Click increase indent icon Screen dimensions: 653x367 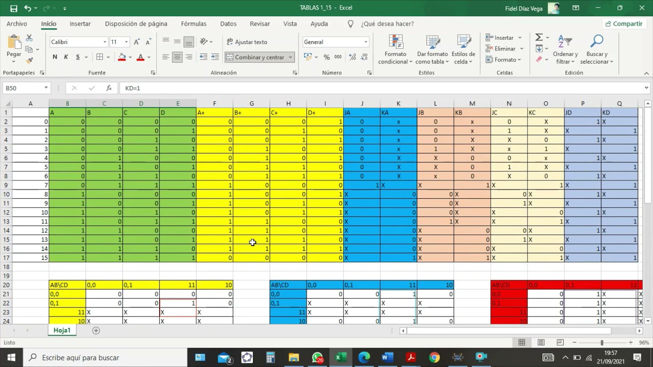[215, 57]
